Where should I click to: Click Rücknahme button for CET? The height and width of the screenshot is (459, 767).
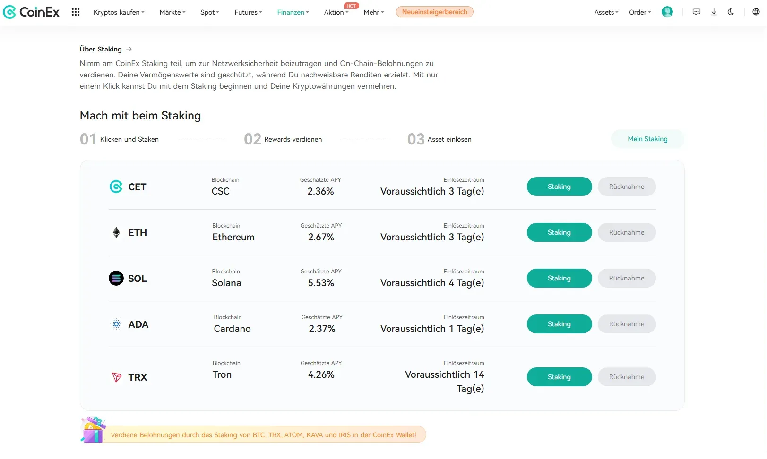[627, 187]
